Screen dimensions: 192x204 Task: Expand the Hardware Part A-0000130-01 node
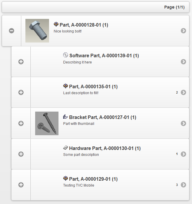coord(21,154)
